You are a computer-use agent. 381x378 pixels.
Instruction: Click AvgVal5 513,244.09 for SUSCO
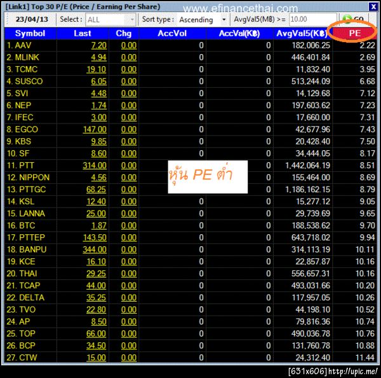tap(311, 81)
